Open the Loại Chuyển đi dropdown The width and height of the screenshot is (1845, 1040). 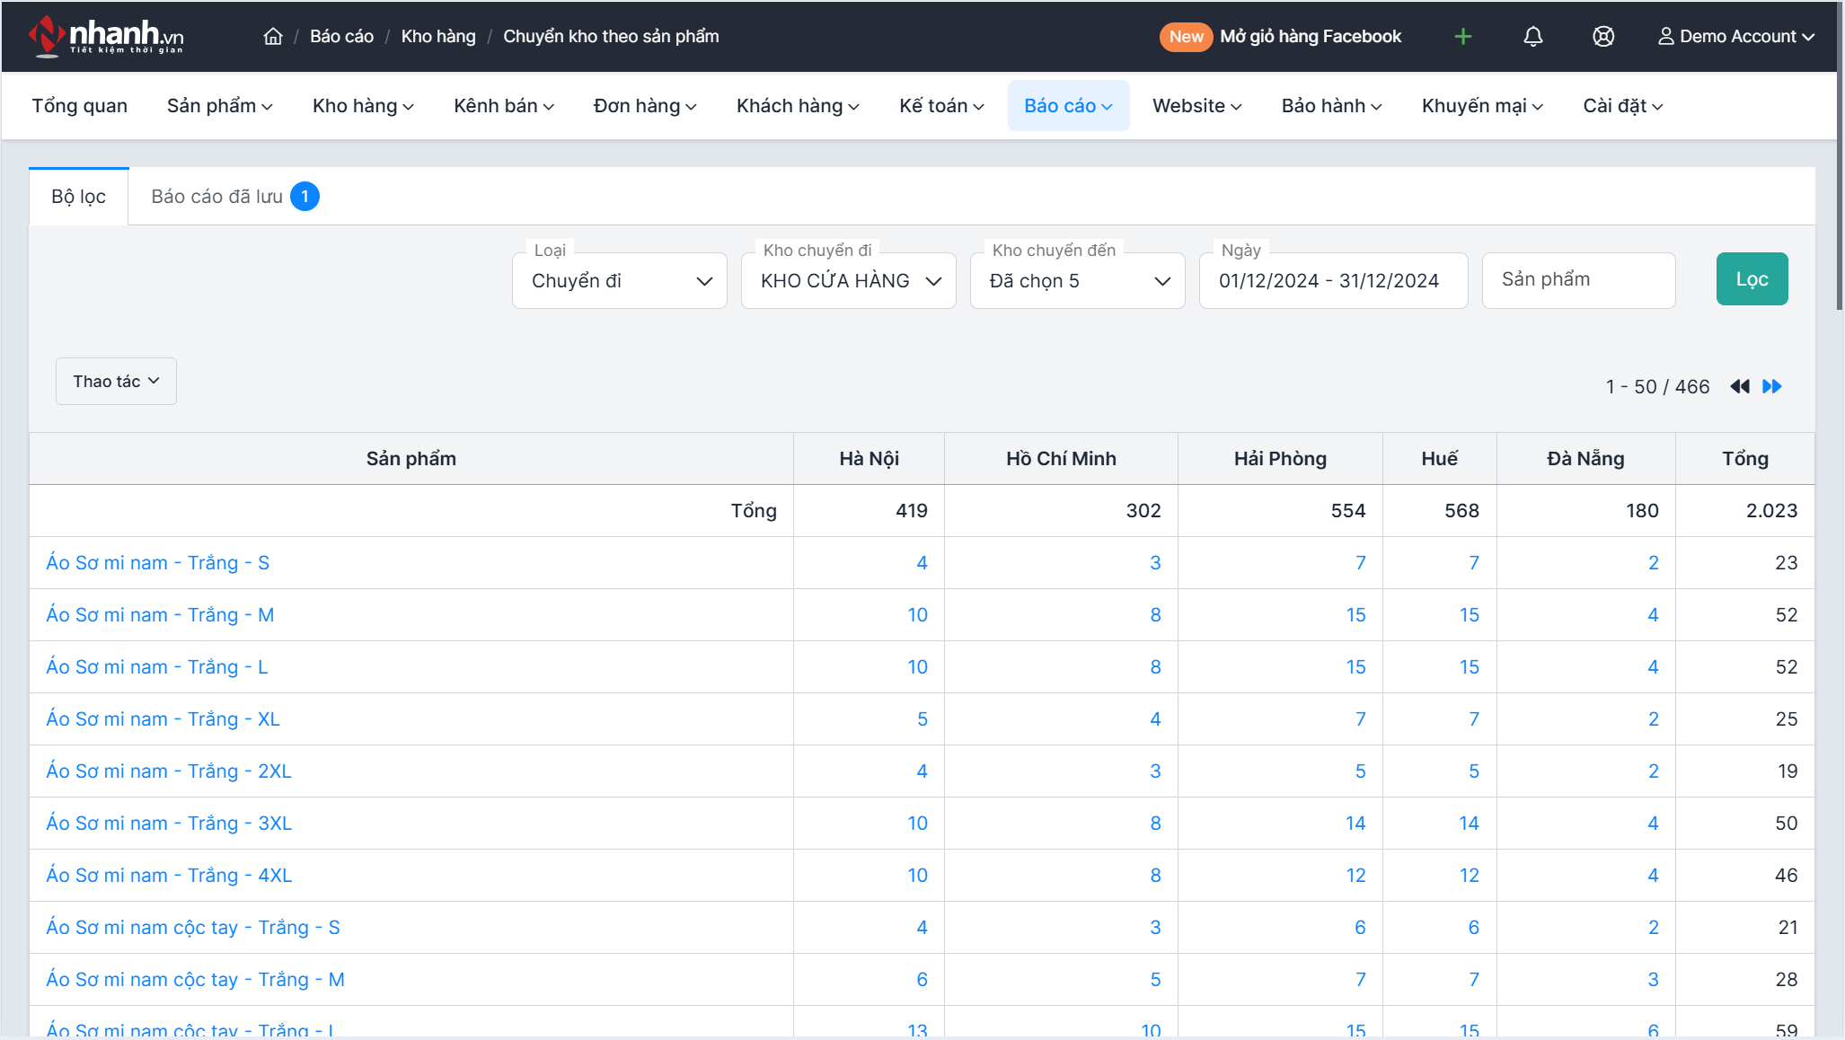pos(620,281)
